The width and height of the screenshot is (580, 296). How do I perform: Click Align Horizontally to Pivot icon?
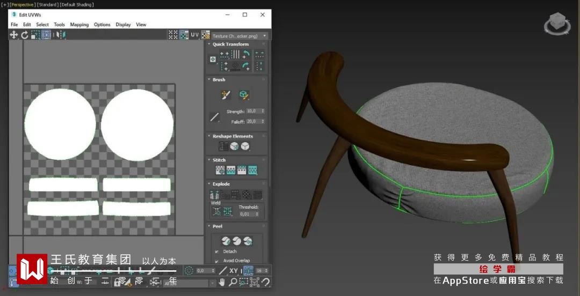[x=224, y=55]
